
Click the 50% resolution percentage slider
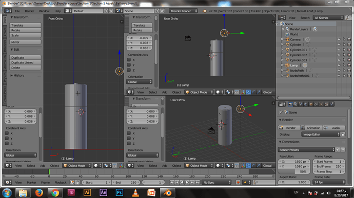pyautogui.click(x=294, y=171)
